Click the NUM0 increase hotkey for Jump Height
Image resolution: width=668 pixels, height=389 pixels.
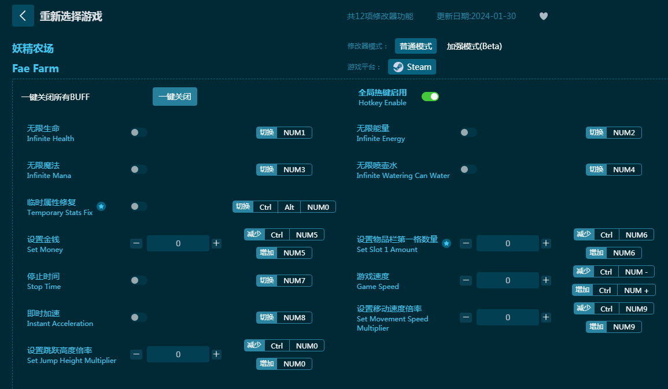point(284,364)
